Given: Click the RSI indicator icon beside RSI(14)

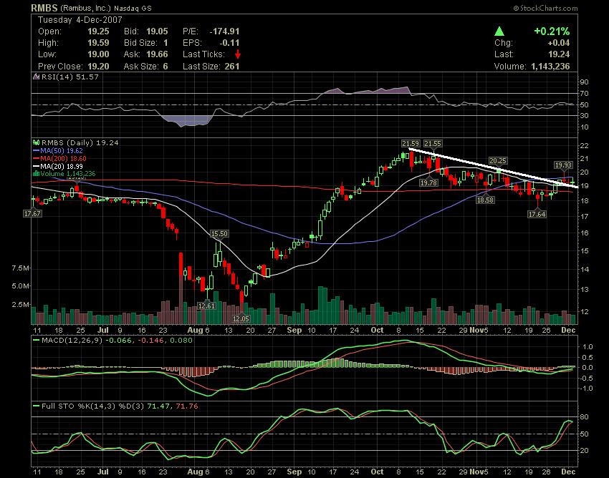Looking at the screenshot, I should (36, 77).
